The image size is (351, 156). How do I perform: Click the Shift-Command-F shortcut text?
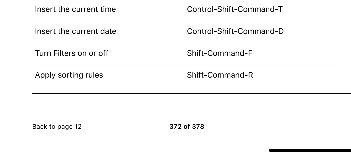[220, 53]
